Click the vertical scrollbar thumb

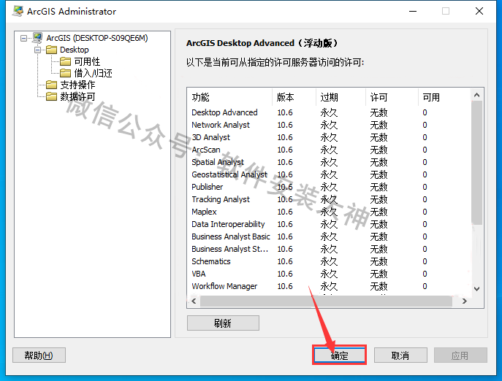pyautogui.click(x=476, y=163)
